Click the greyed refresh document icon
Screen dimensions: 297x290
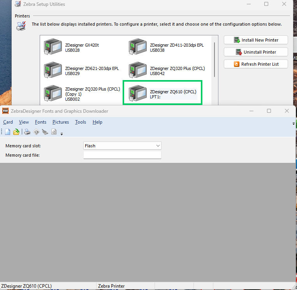[x=54, y=132]
